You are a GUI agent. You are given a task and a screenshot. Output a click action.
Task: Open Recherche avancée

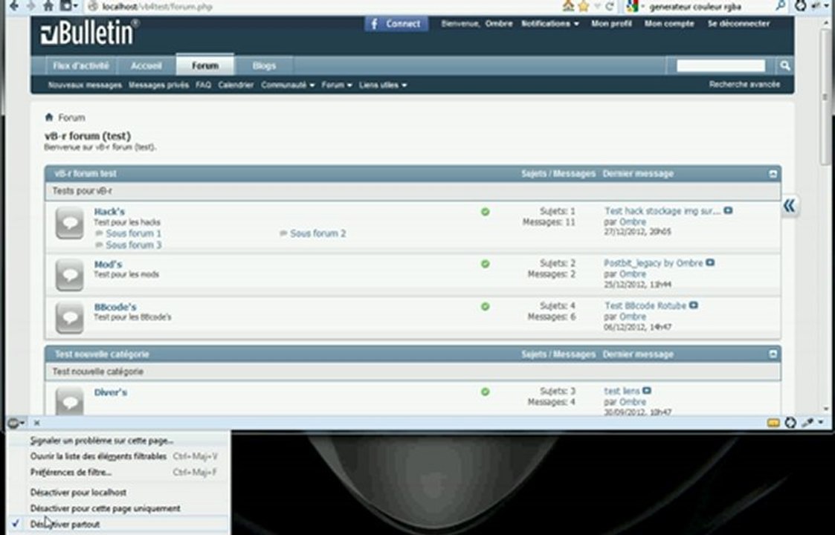(x=744, y=85)
